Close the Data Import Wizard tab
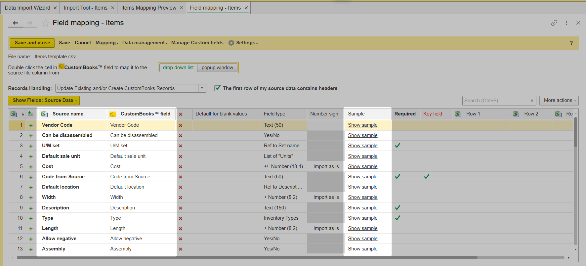This screenshot has width=586, height=266. pyautogui.click(x=55, y=8)
